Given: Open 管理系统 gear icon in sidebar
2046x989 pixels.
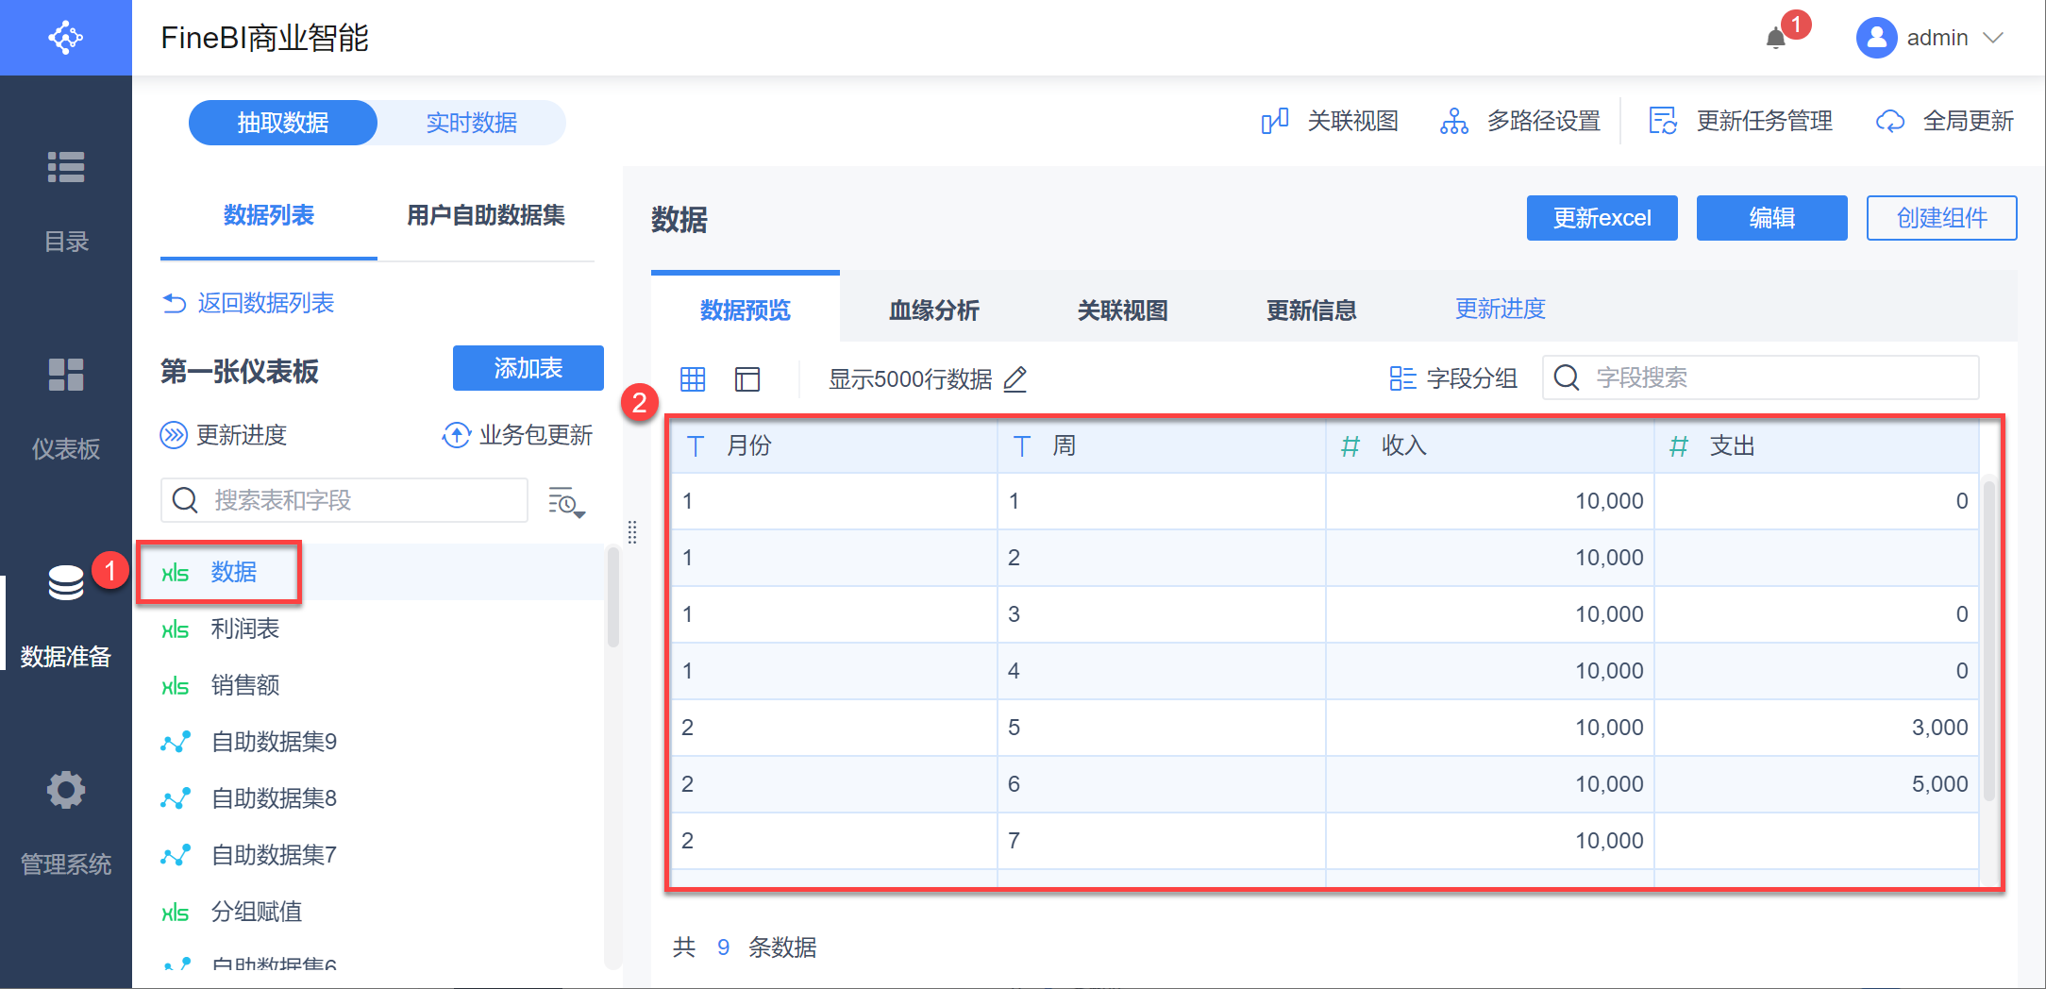Looking at the screenshot, I should click(66, 791).
